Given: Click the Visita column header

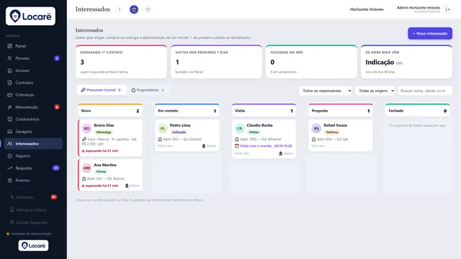Looking at the screenshot, I should pyautogui.click(x=264, y=110).
